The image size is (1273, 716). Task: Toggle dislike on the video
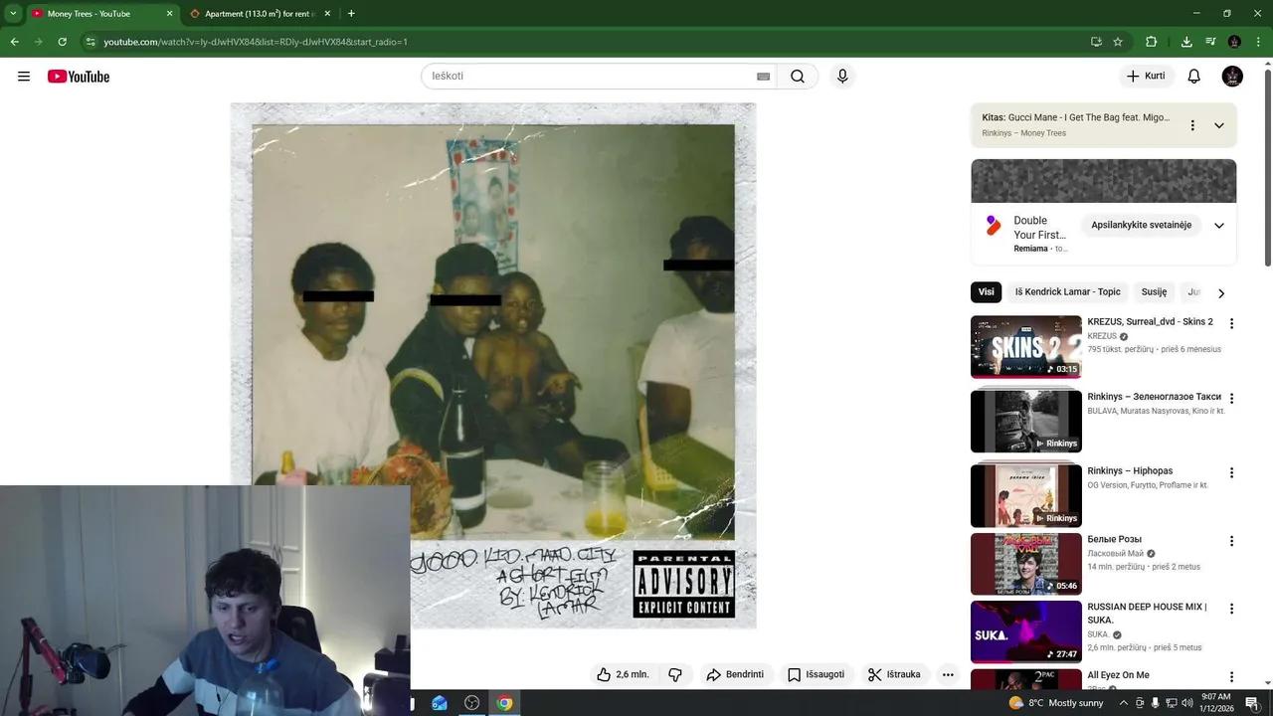tap(675, 674)
